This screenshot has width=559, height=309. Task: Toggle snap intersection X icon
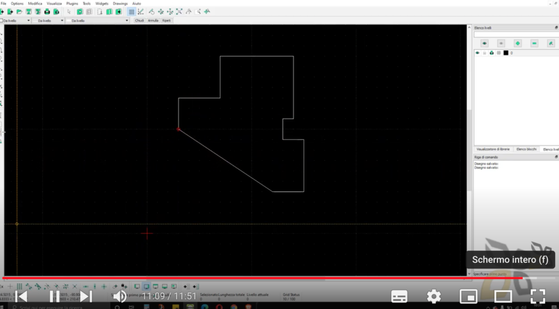(x=74, y=287)
